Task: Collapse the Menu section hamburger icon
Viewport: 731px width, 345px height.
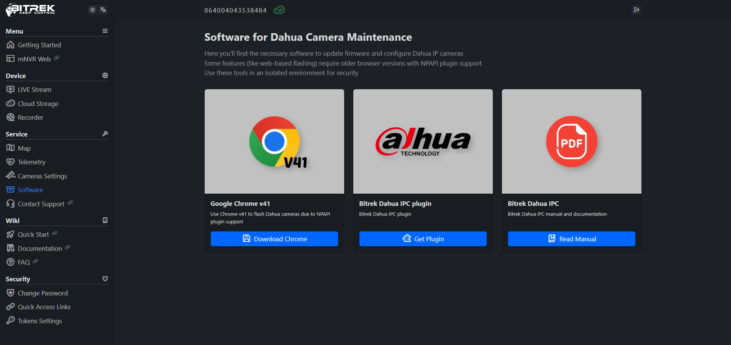Action: (105, 31)
